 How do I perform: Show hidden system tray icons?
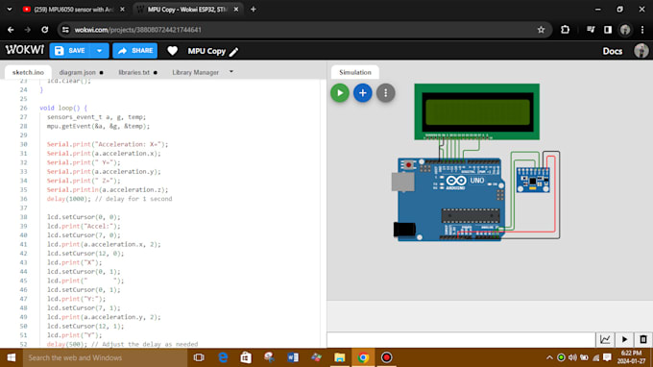549,357
